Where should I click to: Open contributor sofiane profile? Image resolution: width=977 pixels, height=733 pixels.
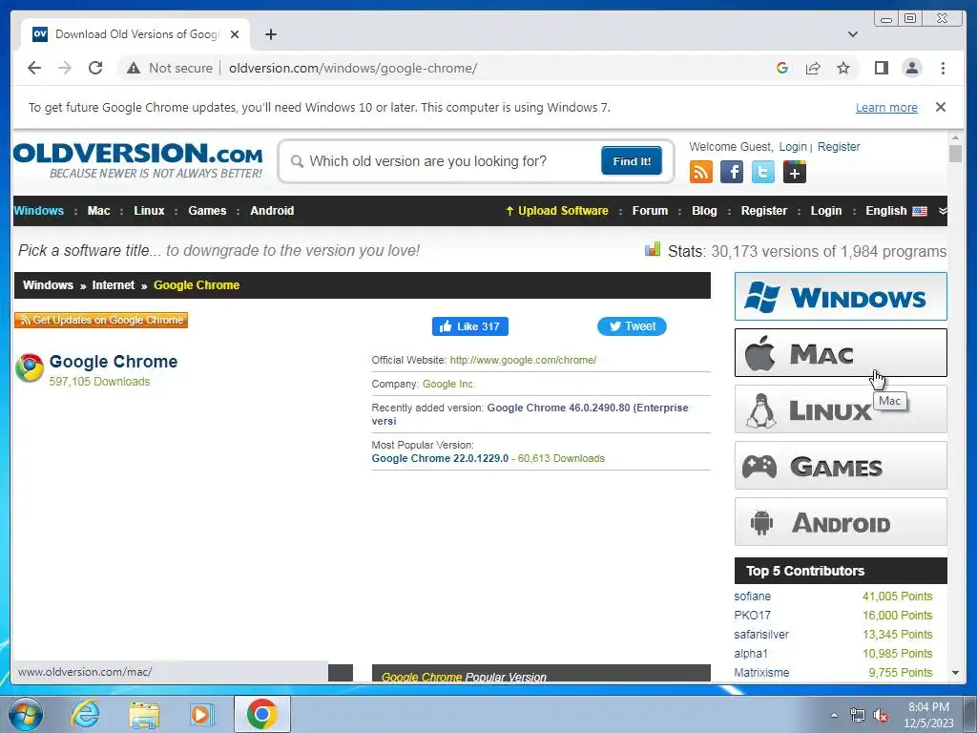[x=752, y=597]
